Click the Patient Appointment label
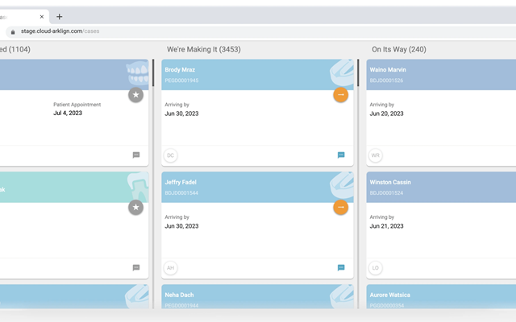This screenshot has height=322, width=516. click(77, 105)
